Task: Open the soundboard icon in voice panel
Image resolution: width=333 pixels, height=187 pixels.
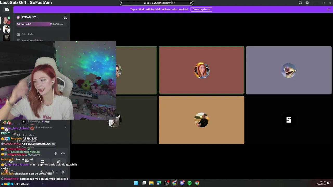Action: click(59, 162)
